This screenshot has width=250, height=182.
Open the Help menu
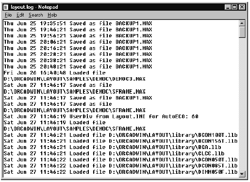52,15
